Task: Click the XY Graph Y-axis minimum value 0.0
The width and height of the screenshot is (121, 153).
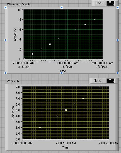Action: pos(18,139)
